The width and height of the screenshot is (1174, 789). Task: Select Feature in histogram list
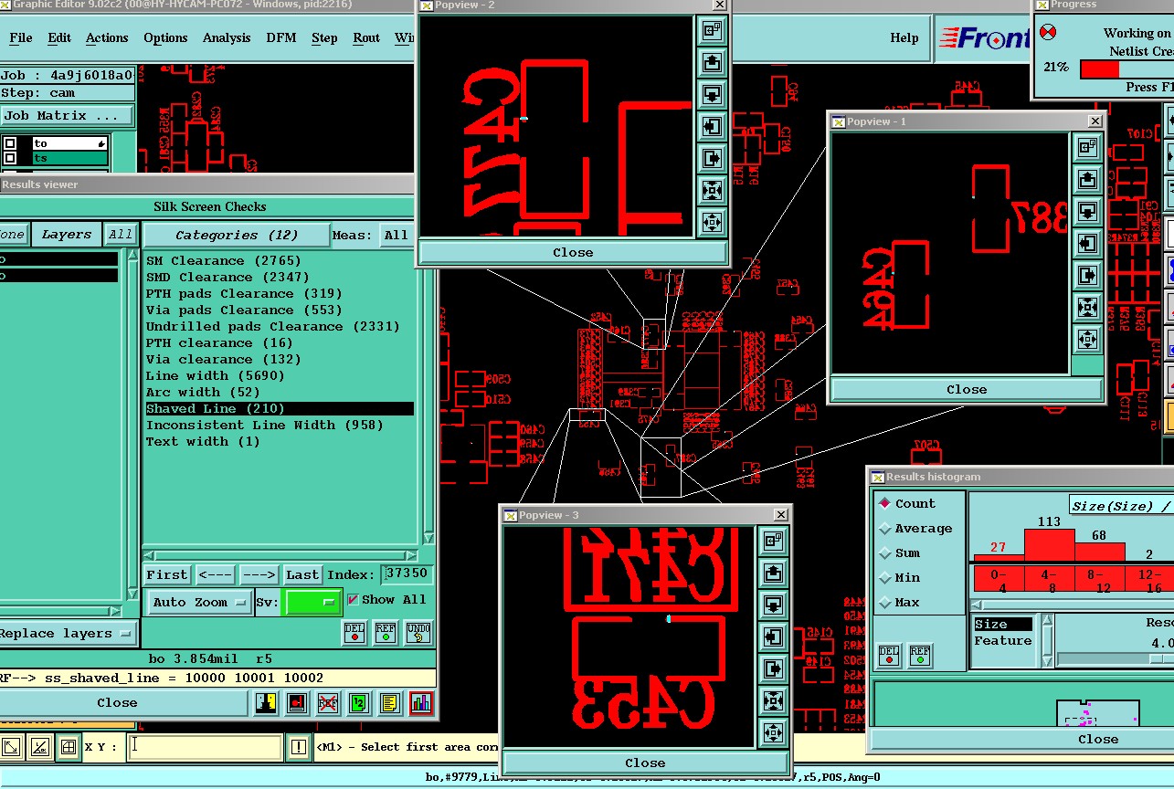coord(1003,640)
